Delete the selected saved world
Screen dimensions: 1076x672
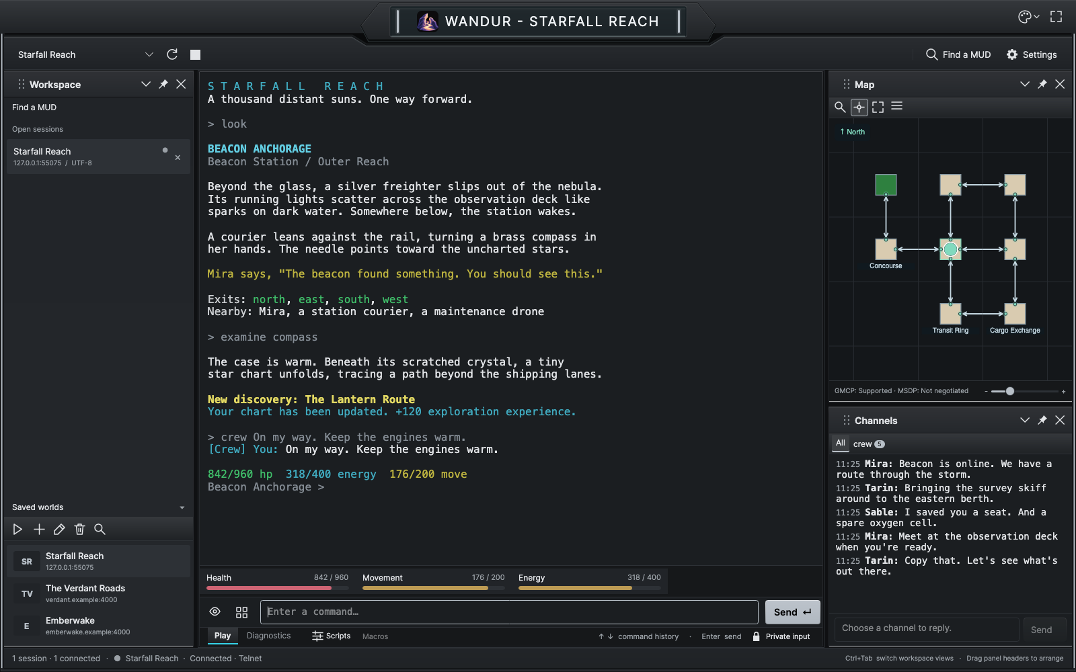[79, 530]
